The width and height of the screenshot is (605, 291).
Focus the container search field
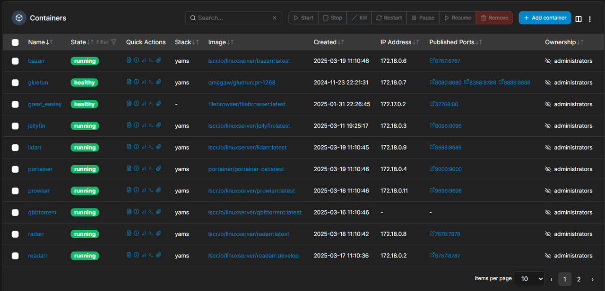click(x=233, y=18)
